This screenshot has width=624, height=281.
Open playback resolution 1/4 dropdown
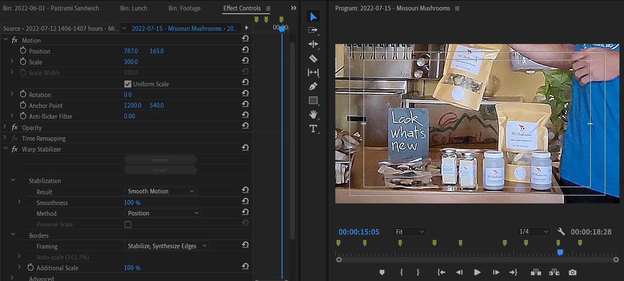[x=533, y=232]
